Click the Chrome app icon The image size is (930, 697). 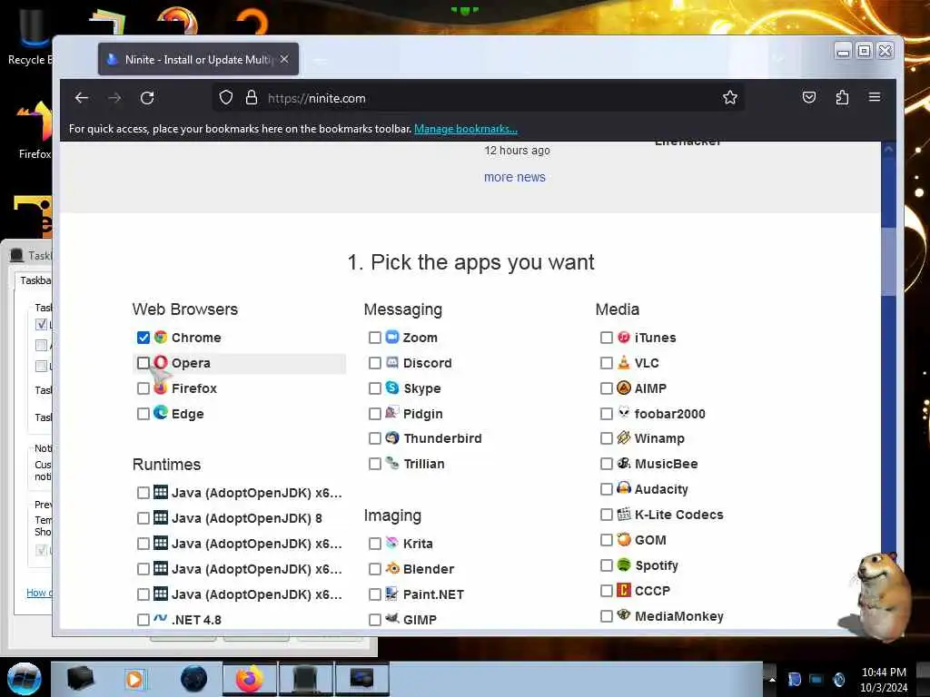coord(161,338)
